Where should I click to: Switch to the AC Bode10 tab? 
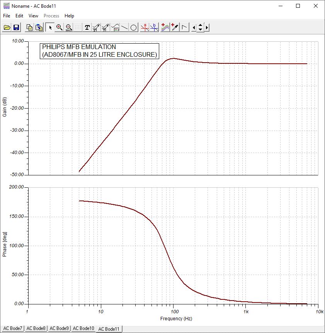point(83,328)
